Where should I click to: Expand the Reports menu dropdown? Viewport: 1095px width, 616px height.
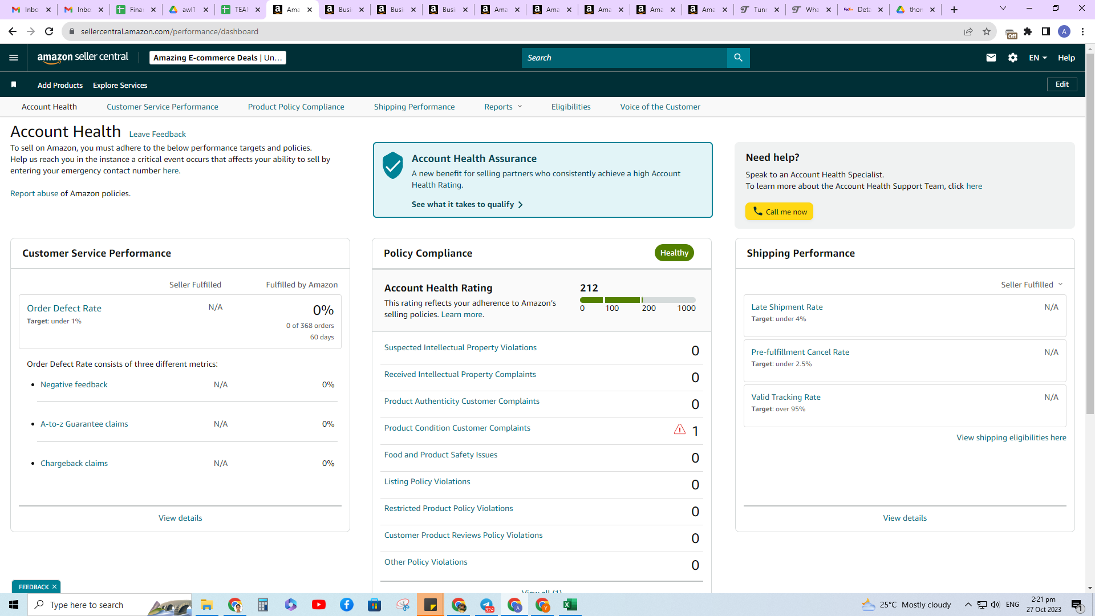[503, 107]
